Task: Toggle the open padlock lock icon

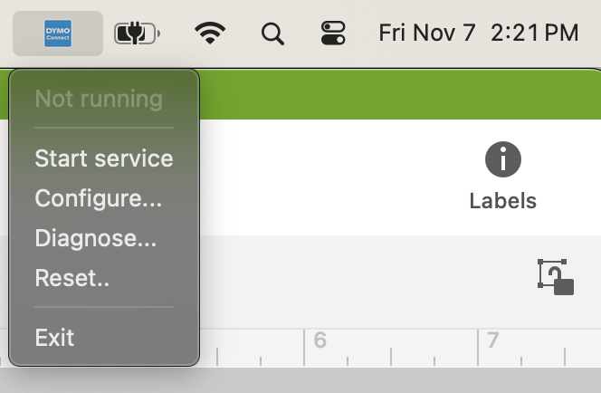Action: click(x=557, y=277)
